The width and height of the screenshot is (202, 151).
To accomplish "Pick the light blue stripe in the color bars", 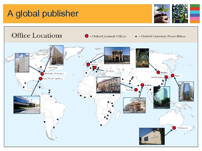I will 195,12.
